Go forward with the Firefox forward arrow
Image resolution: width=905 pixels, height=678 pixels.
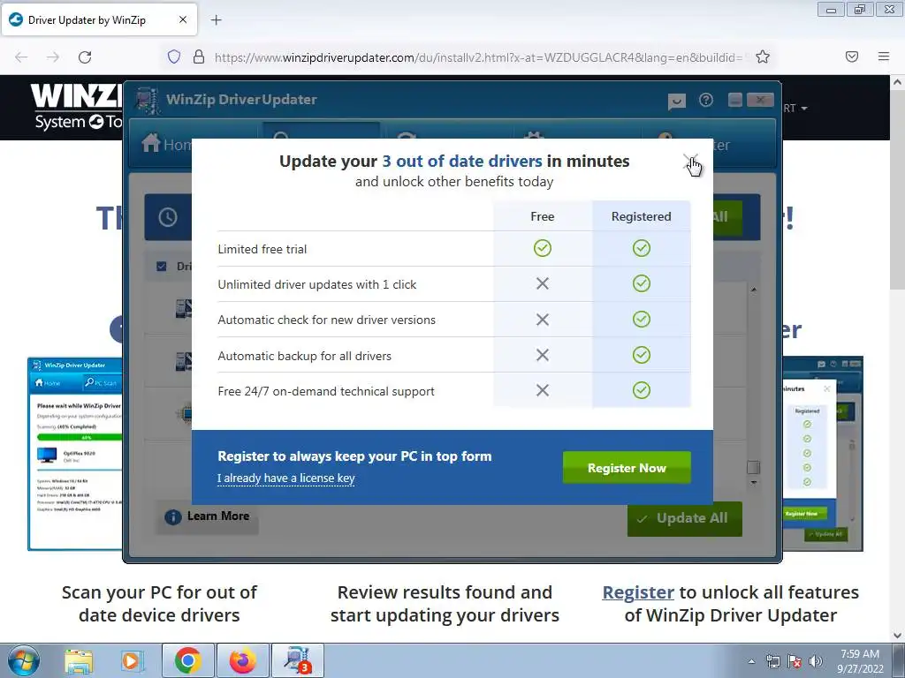(53, 57)
